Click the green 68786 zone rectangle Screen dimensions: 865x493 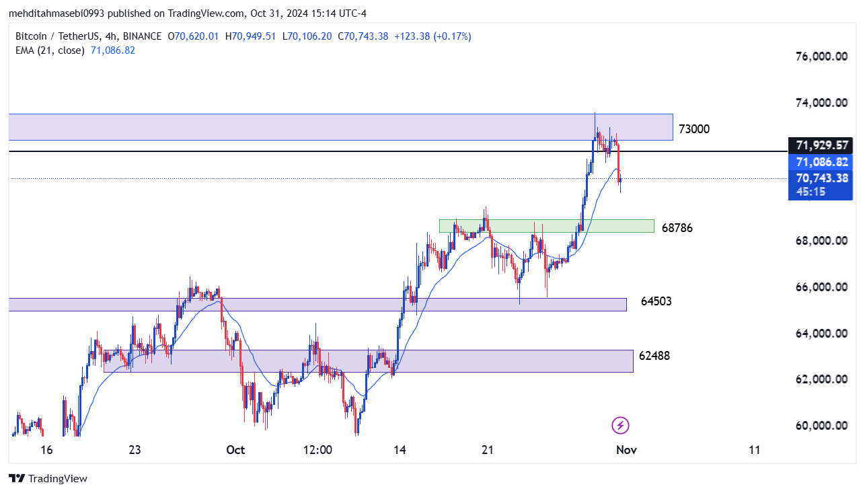point(546,226)
